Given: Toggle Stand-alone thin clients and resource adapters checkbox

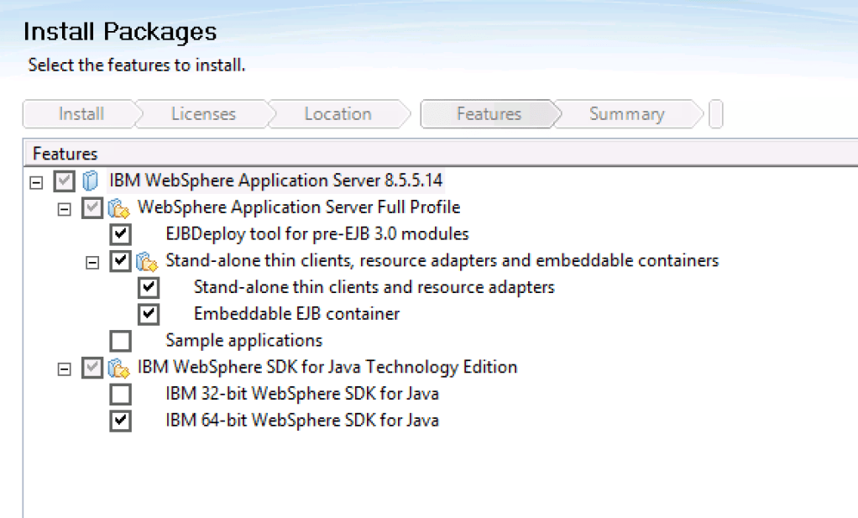Looking at the screenshot, I should coord(149,288).
